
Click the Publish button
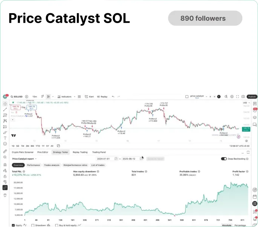coord(252,97)
